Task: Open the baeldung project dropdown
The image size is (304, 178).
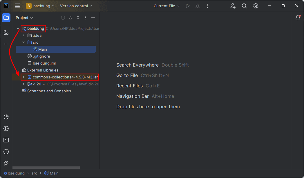Action: (40, 6)
